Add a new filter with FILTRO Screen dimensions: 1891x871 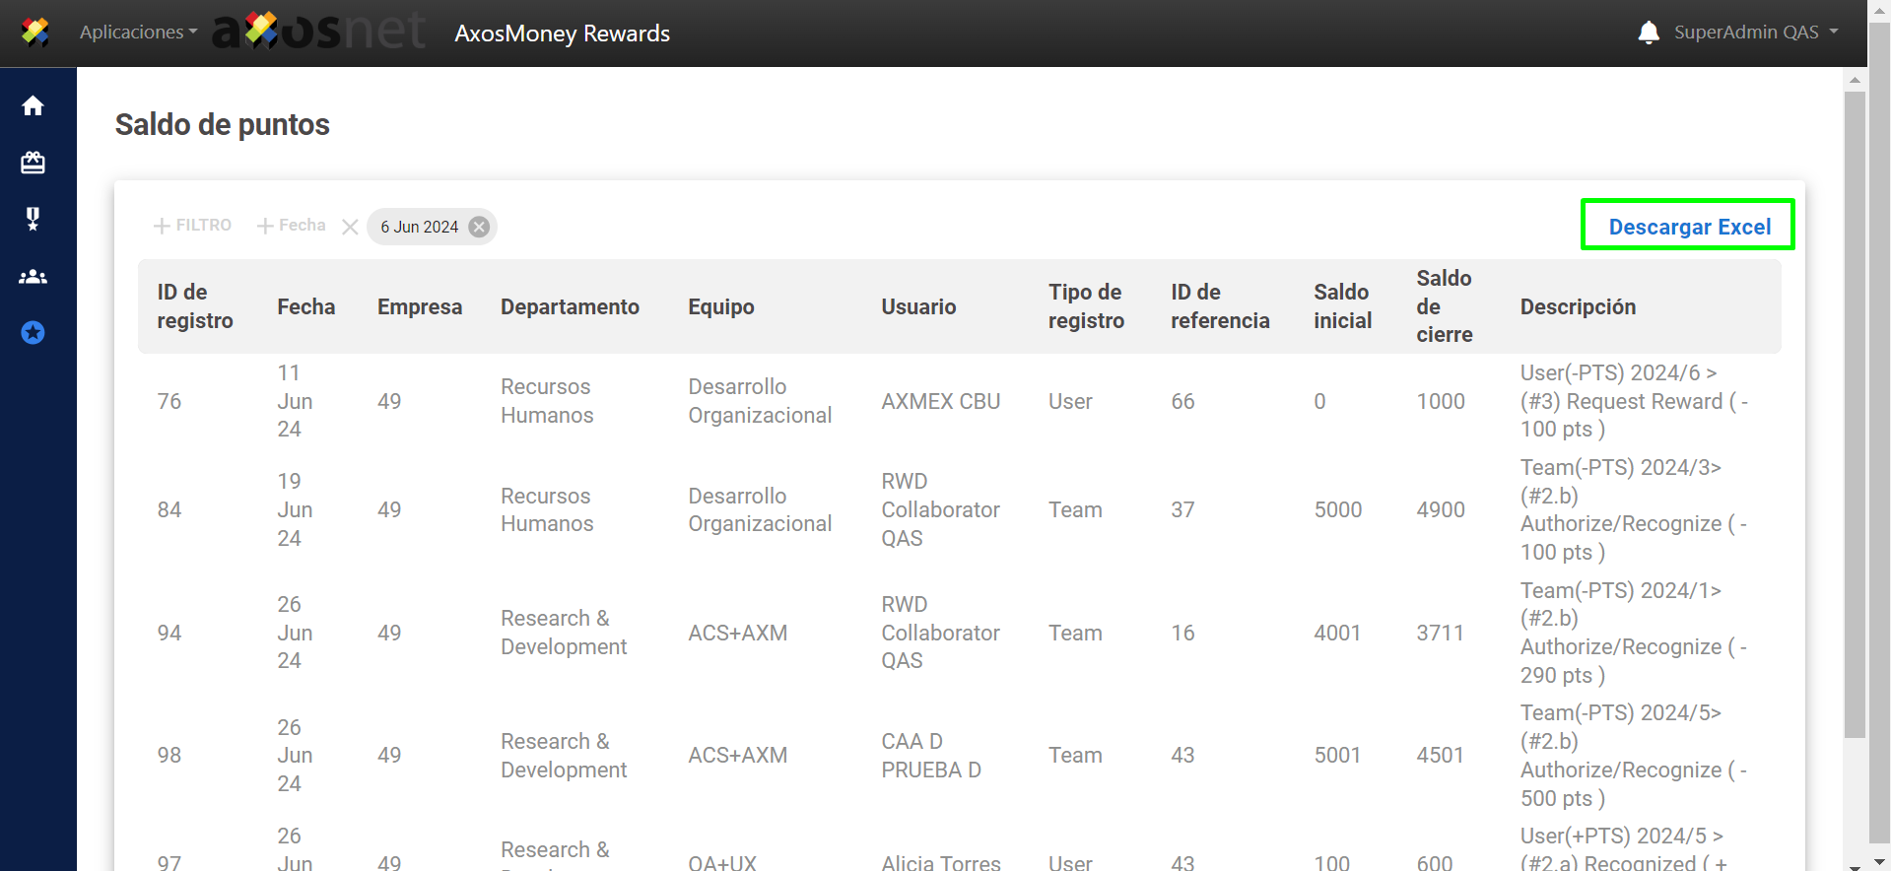(193, 226)
